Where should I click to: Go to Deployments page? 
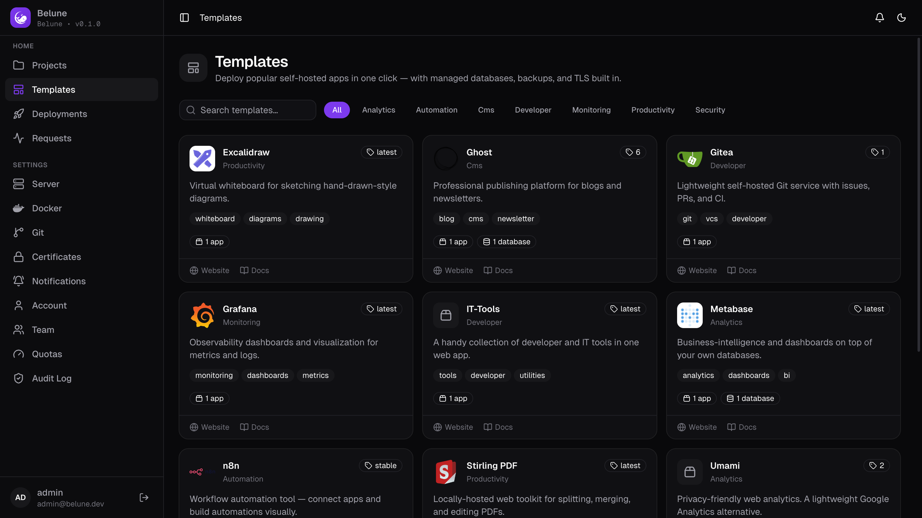click(82, 114)
